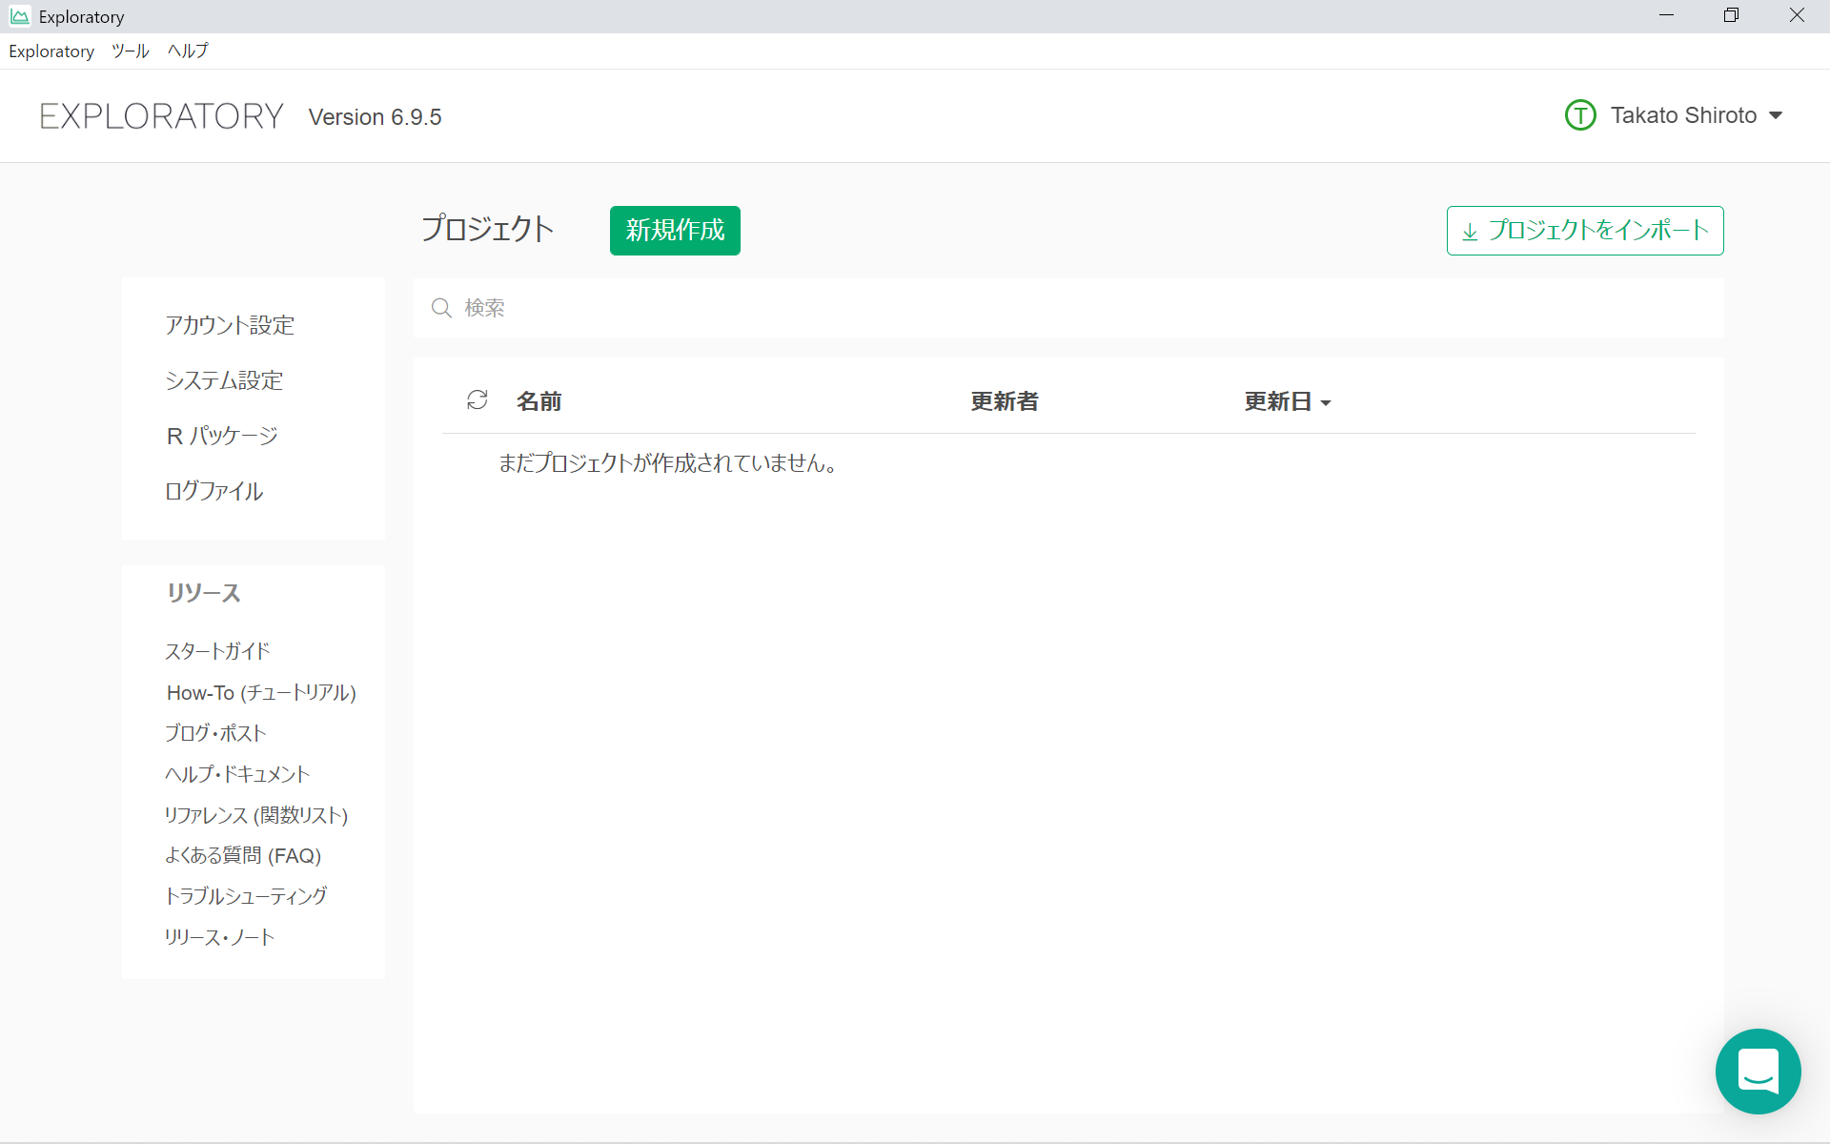Click the refresh project list icon

click(478, 400)
